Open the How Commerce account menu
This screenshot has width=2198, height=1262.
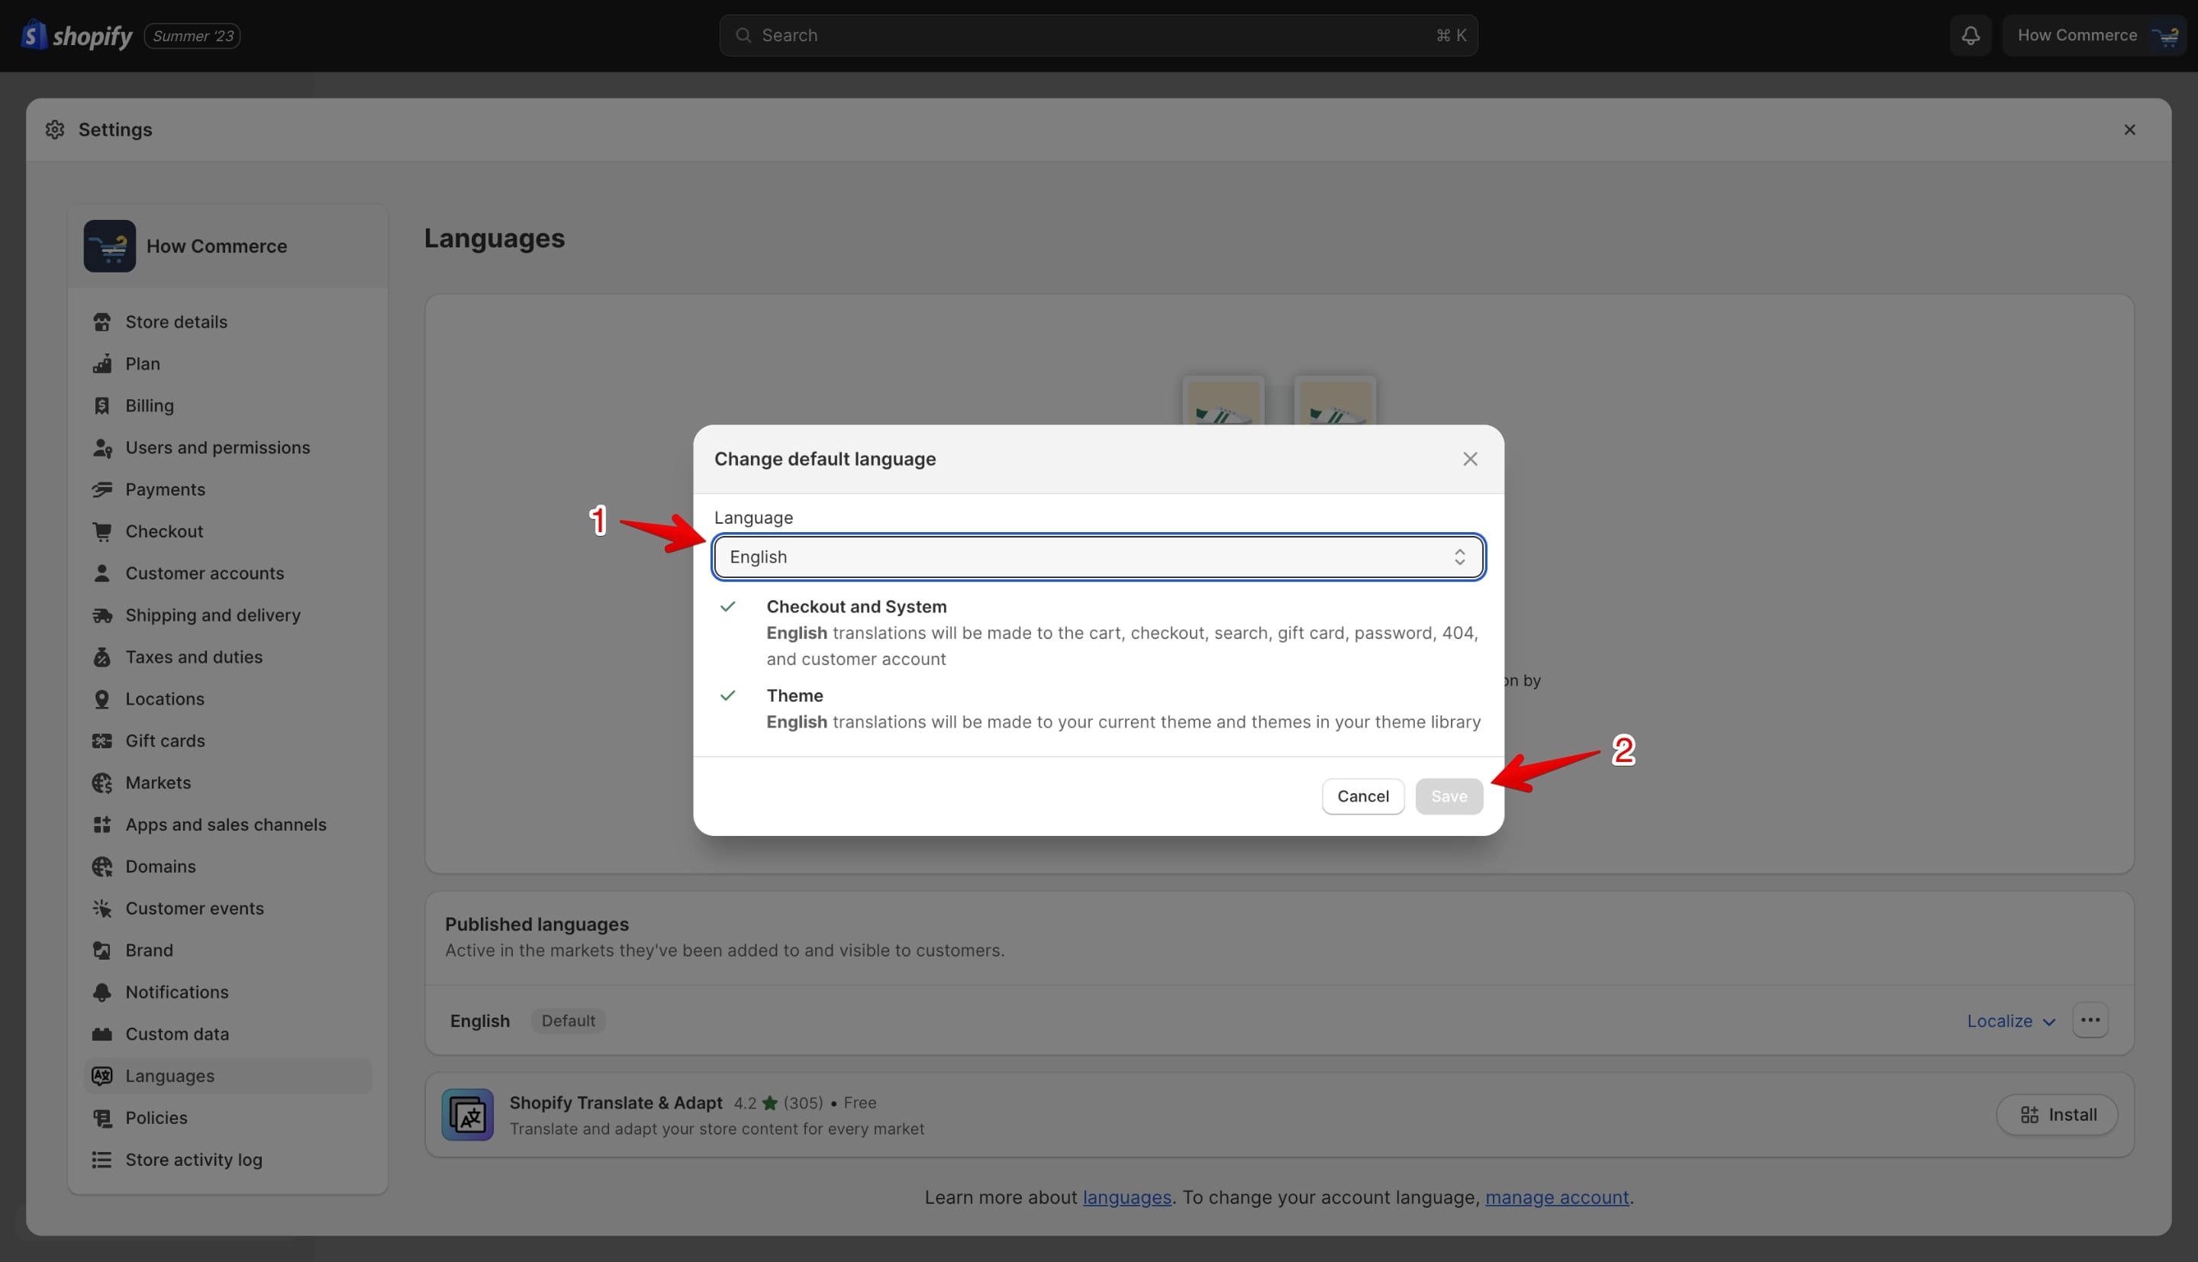pos(2094,36)
